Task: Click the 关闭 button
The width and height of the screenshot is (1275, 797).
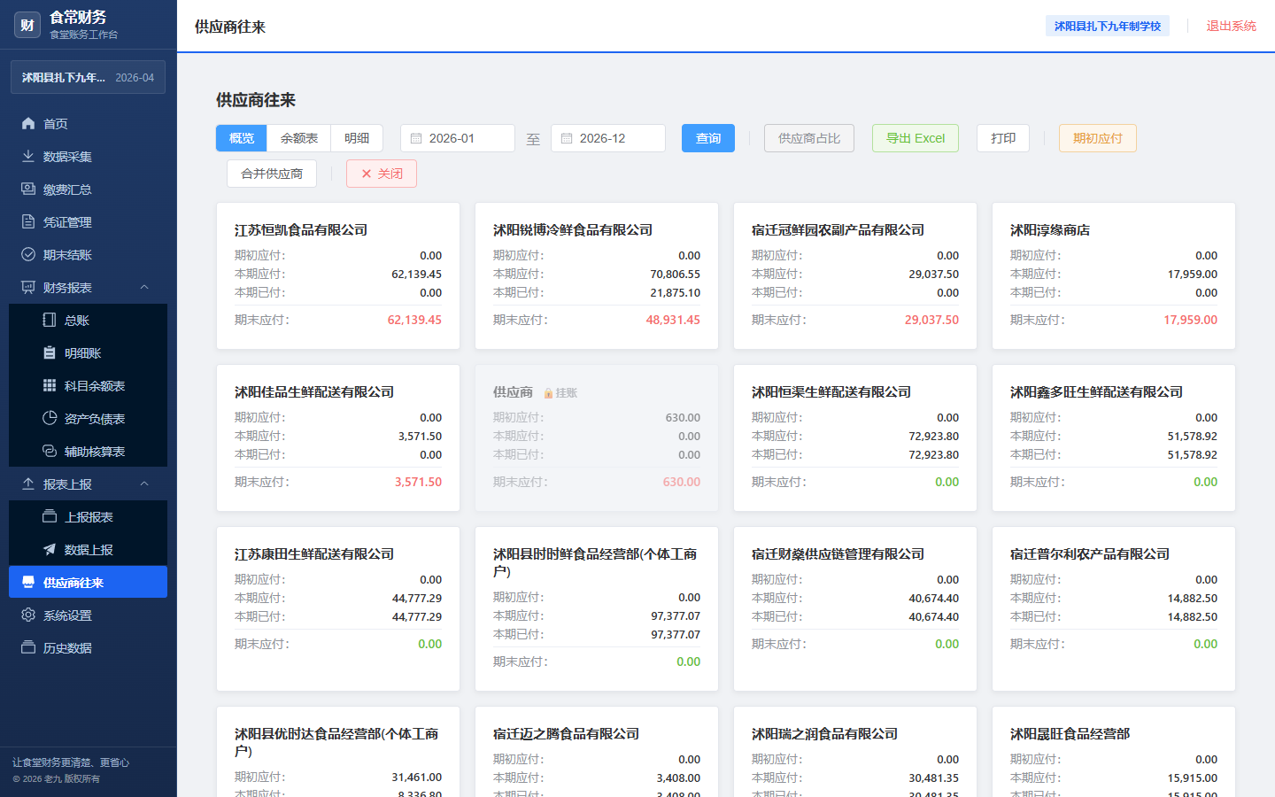Action: click(x=382, y=174)
